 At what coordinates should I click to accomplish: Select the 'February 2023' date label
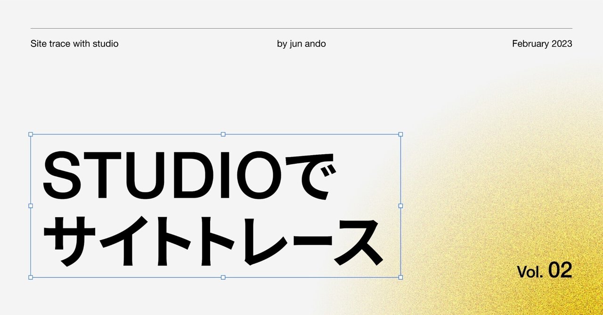click(x=542, y=43)
